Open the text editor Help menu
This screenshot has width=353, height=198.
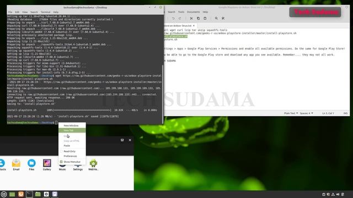pyautogui.click(x=205, y=12)
